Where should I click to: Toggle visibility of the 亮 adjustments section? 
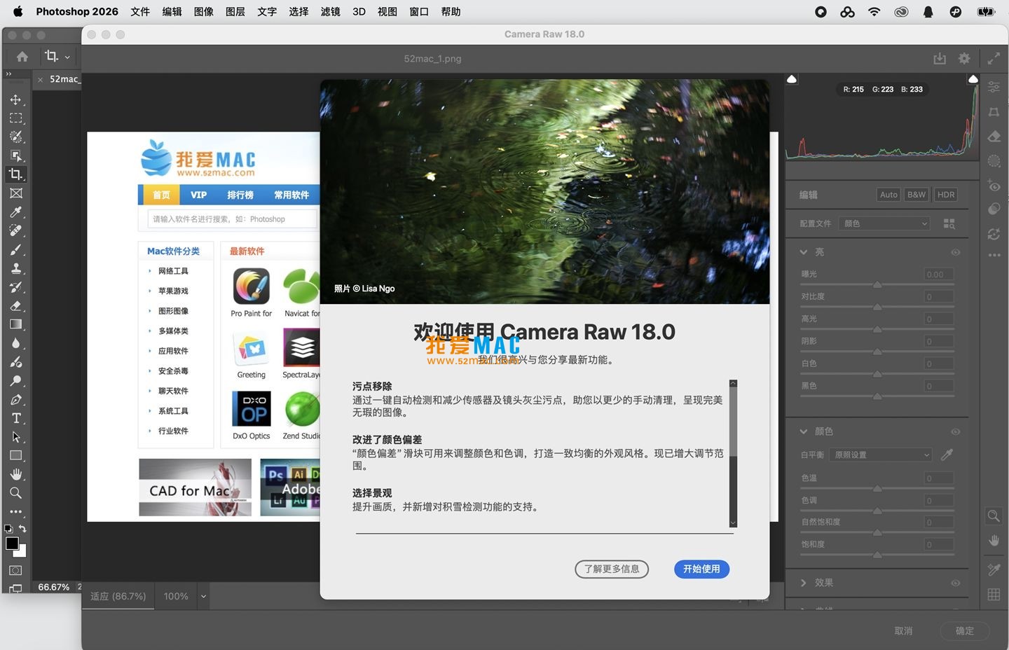coord(955,252)
